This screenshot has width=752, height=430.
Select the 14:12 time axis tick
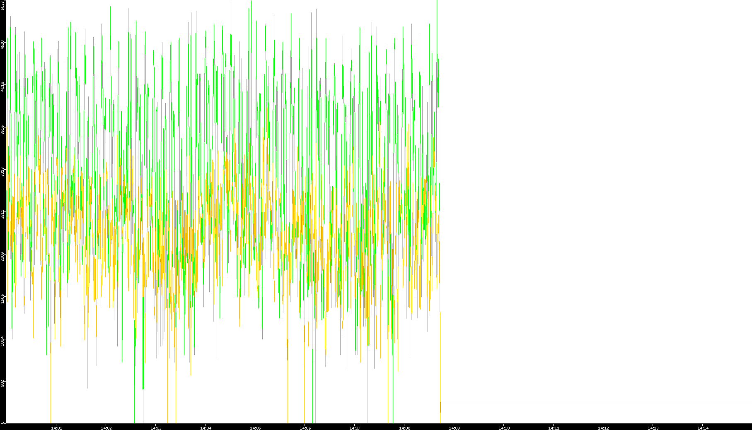click(603, 428)
